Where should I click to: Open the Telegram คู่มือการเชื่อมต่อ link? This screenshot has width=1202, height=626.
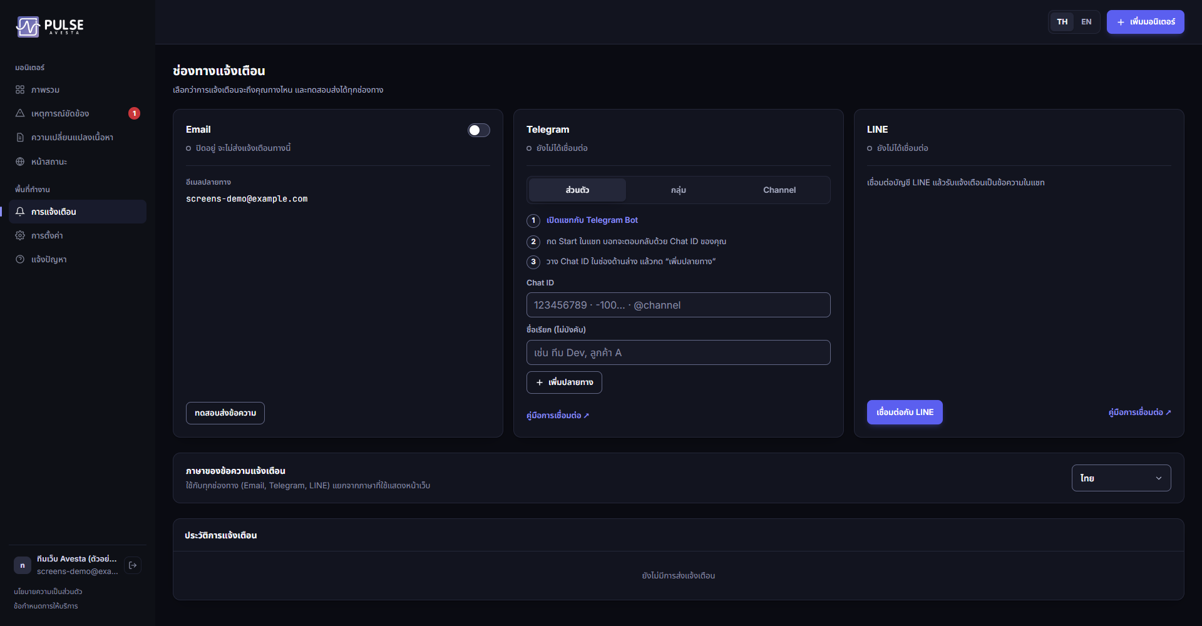tap(558, 416)
